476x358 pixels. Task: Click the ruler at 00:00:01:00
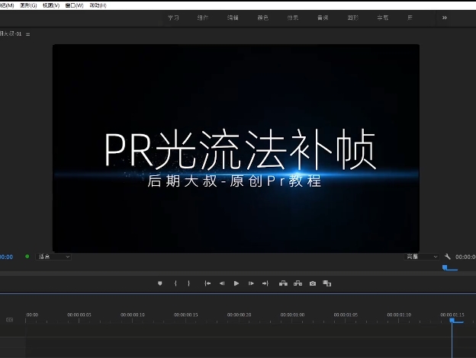point(292,315)
